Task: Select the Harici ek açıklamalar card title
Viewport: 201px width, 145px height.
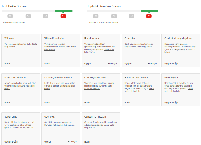Action: pos(136,78)
